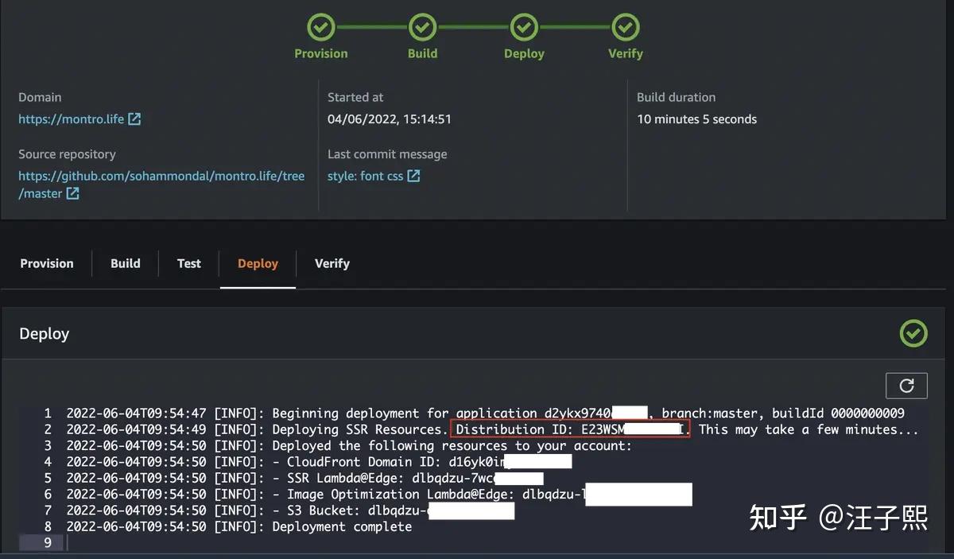Click the Deploy section header text

(44, 333)
